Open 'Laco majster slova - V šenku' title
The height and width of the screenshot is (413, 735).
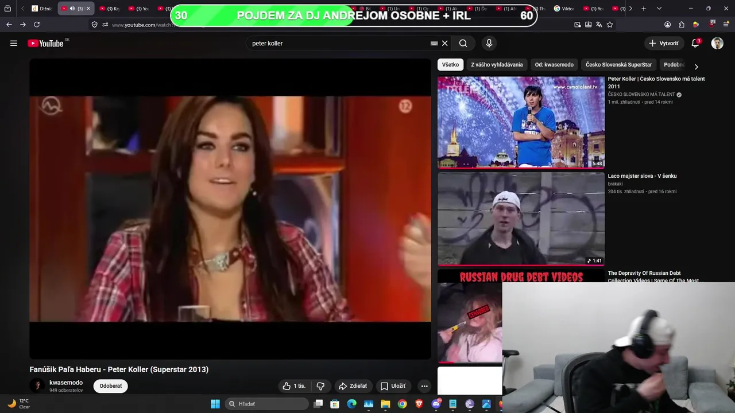coord(642,176)
